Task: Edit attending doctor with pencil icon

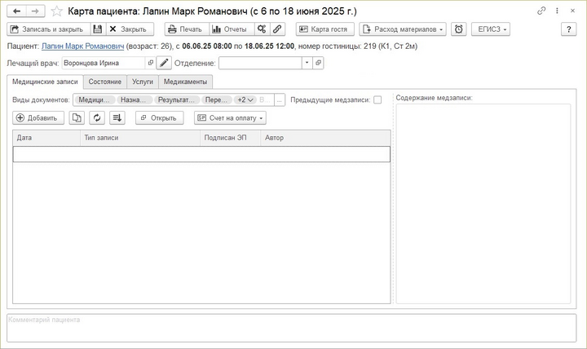Action: tap(164, 63)
